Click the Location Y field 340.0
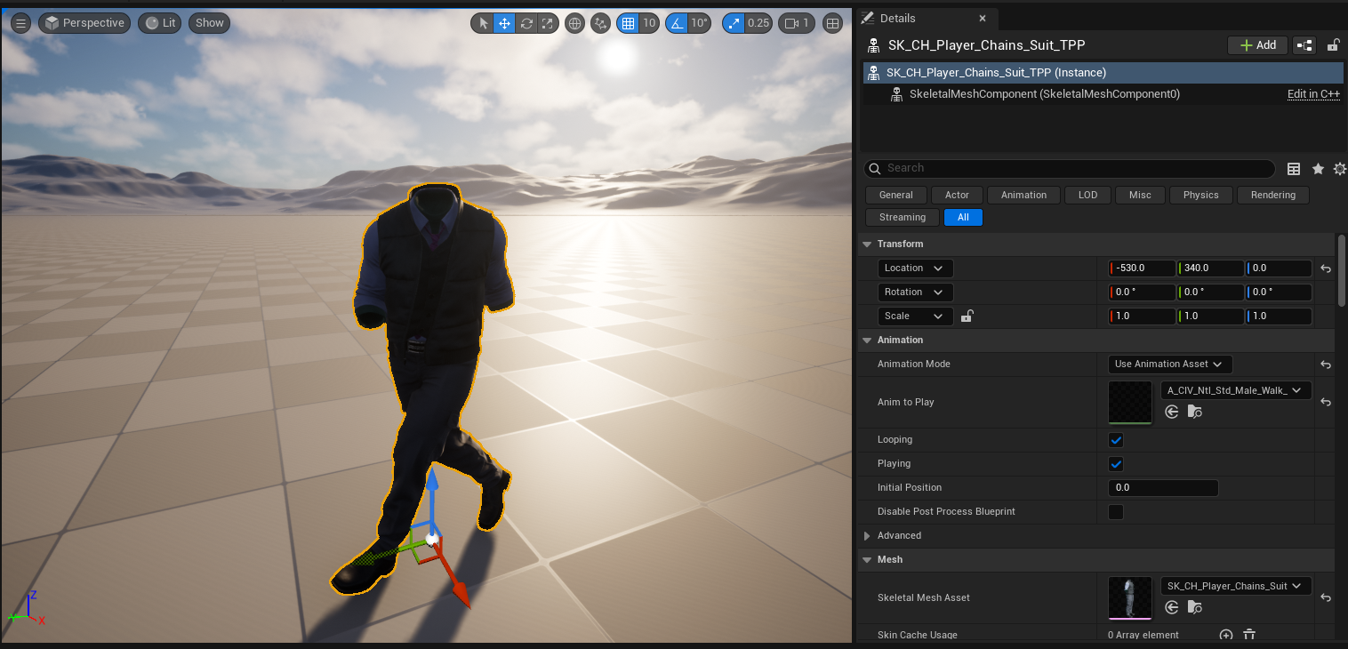 [x=1210, y=268]
